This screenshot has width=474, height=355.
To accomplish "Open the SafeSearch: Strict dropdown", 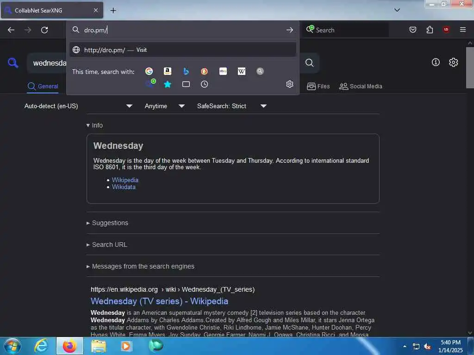I will pyautogui.click(x=231, y=106).
